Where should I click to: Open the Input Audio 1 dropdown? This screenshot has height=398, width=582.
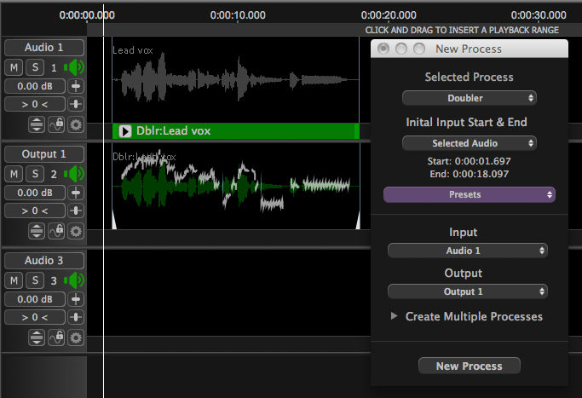click(467, 251)
